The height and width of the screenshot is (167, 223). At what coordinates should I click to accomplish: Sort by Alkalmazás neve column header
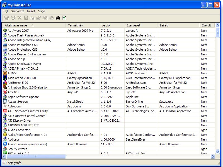coord(33,25)
